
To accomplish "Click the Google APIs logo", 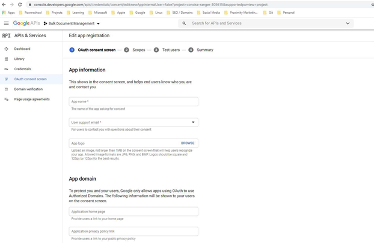I will [x=26, y=23].
